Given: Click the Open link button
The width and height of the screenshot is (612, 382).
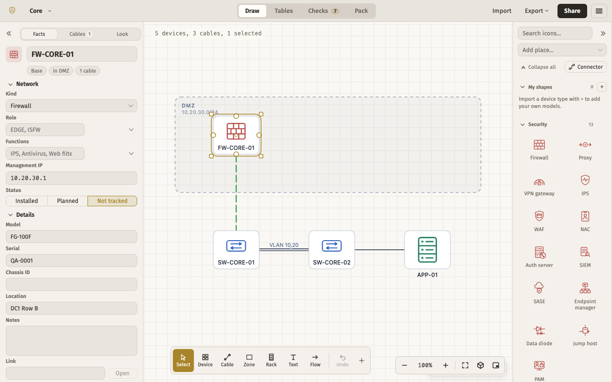Looking at the screenshot, I should point(122,373).
